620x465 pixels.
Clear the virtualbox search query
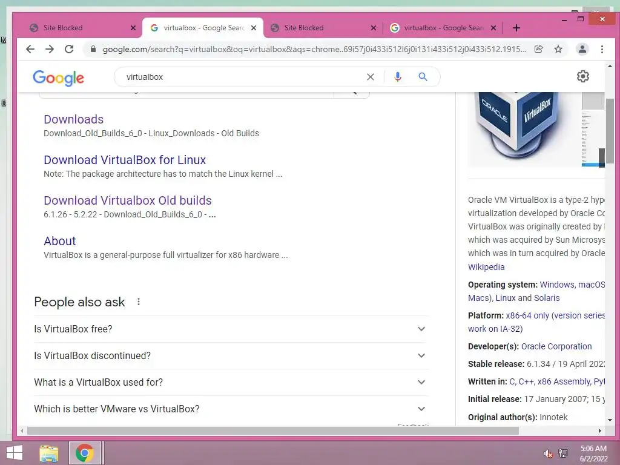pos(370,77)
